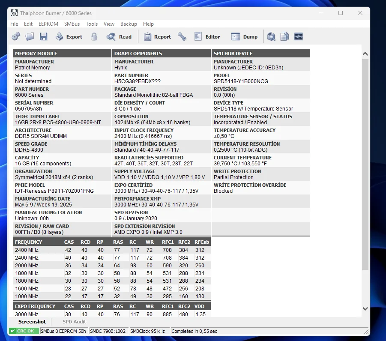
Task: Click the Dump toolbar button
Action: pyautogui.click(x=244, y=37)
